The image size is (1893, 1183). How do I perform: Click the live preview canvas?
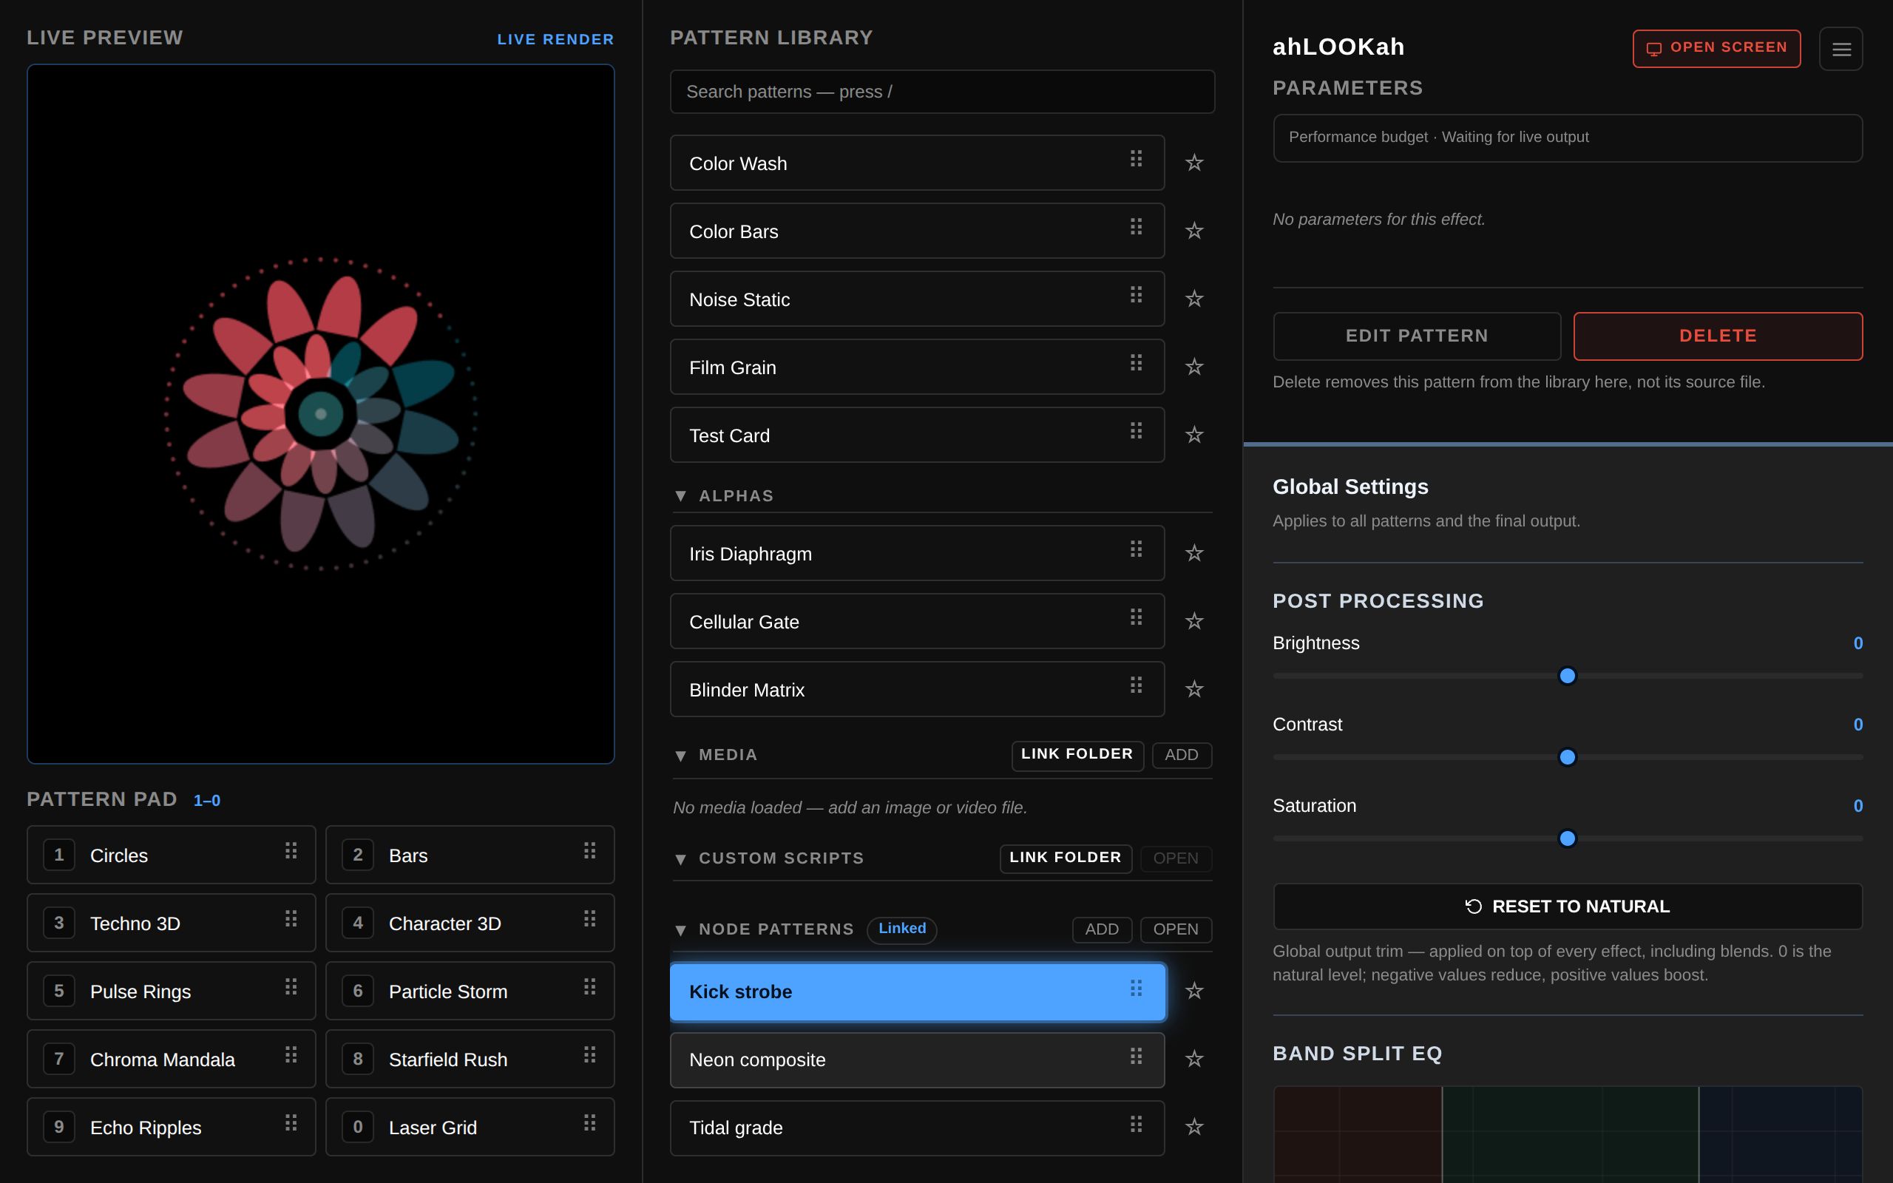pos(321,414)
